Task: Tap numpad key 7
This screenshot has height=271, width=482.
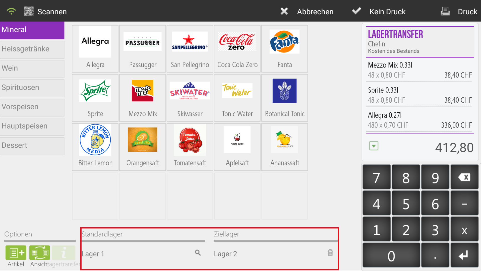Action: tap(376, 177)
